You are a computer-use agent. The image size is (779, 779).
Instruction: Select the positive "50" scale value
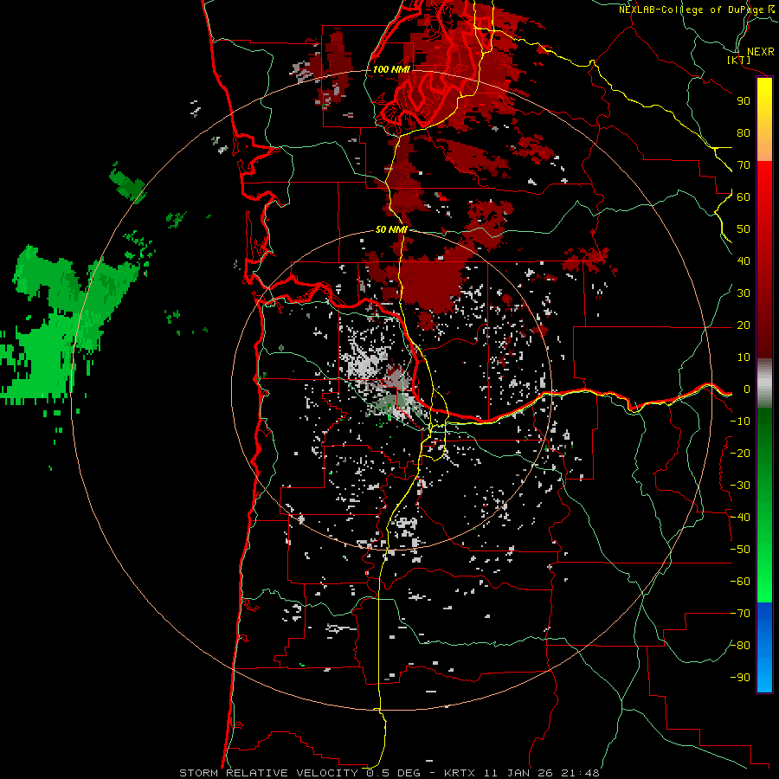[744, 229]
